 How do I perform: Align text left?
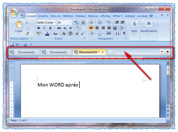click(x=91, y=28)
